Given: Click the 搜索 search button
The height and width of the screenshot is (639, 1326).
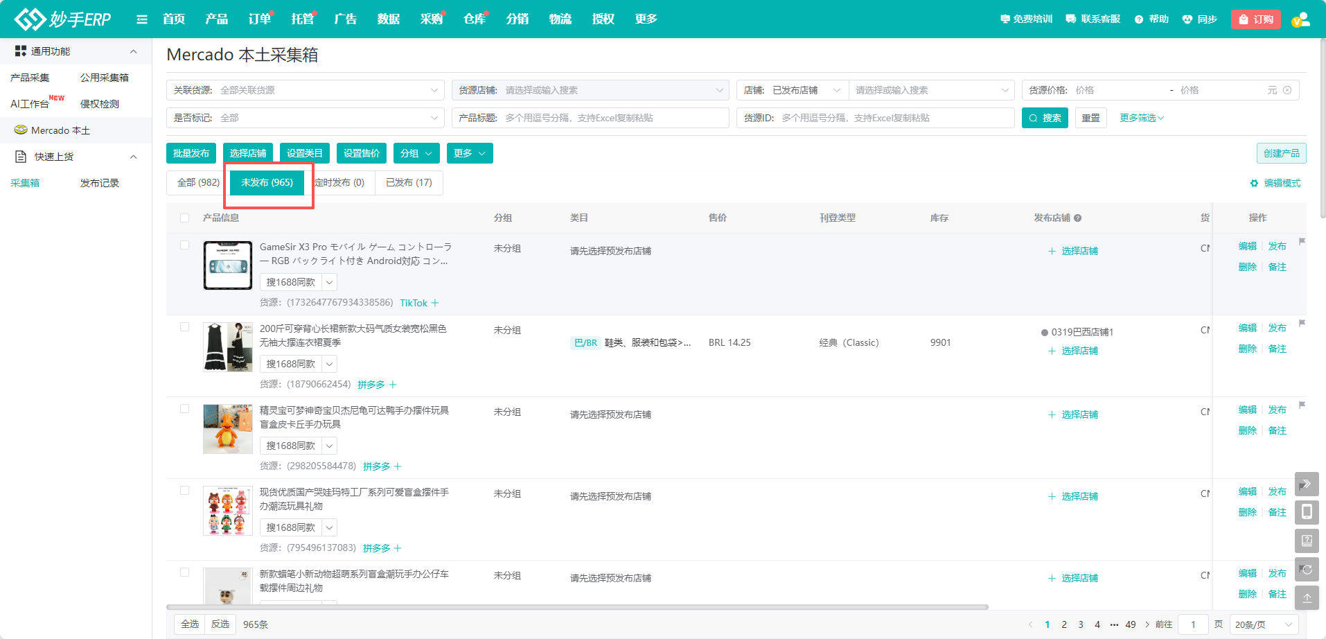Looking at the screenshot, I should tap(1045, 118).
